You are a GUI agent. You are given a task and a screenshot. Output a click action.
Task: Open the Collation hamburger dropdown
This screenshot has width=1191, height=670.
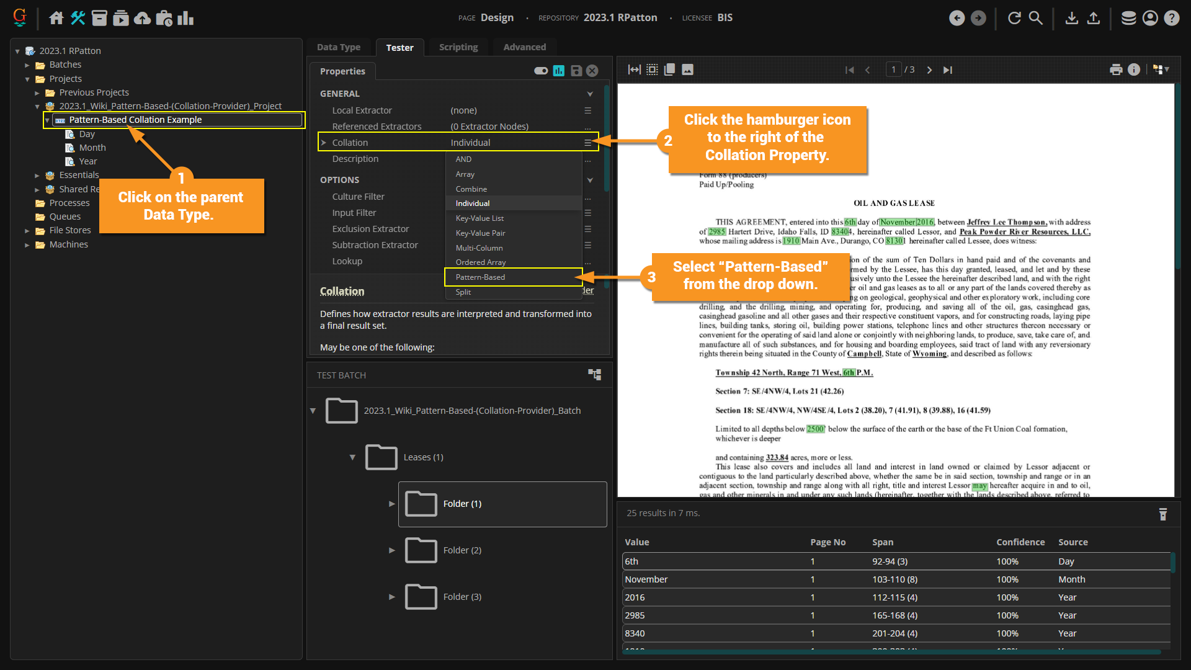[587, 143]
